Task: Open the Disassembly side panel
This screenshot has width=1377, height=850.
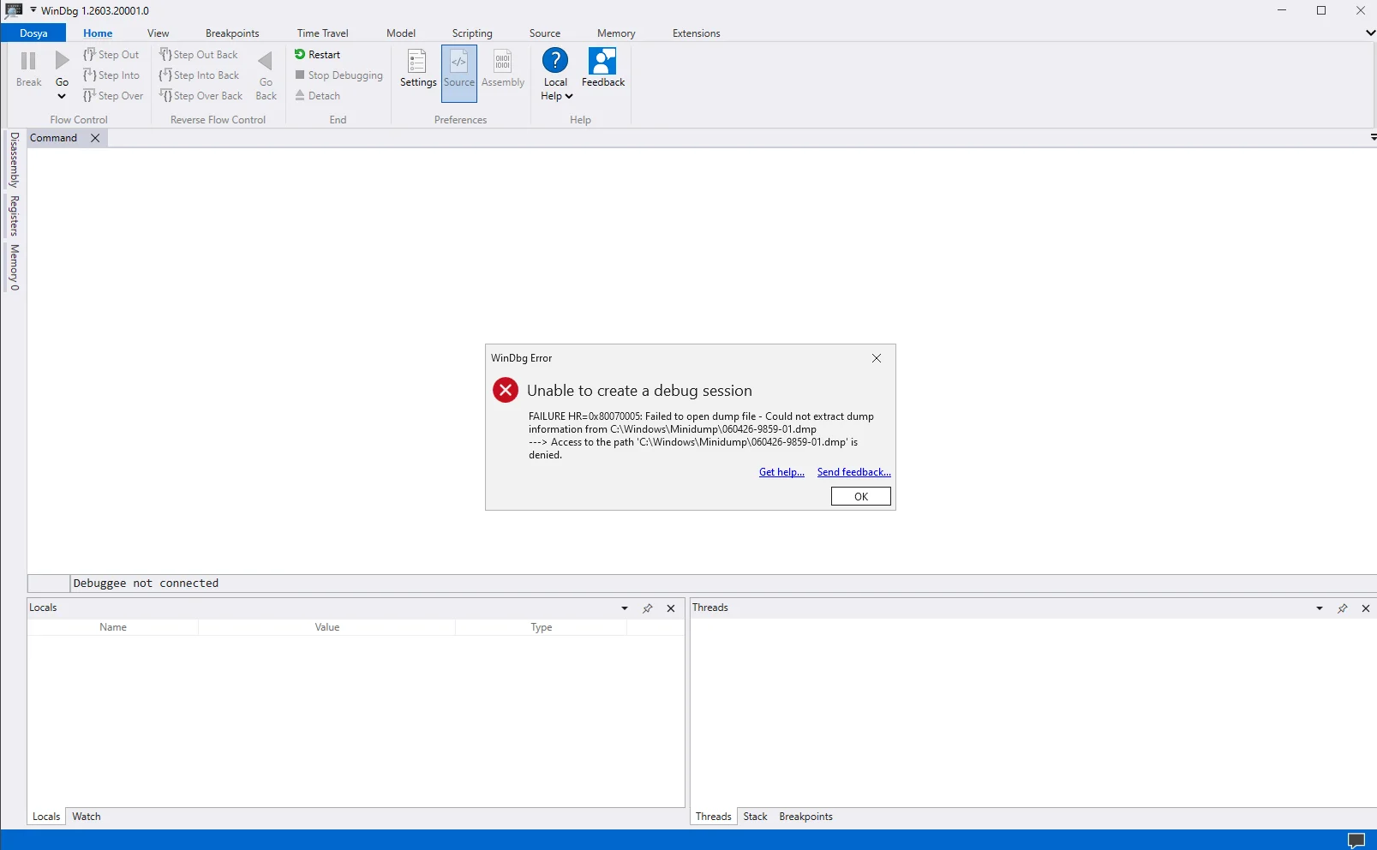Action: point(14,160)
